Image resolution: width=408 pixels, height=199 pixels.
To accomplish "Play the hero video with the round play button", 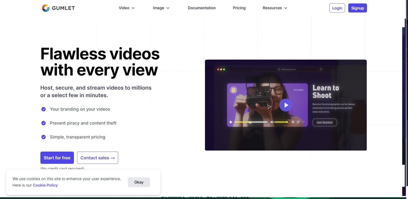I will point(286,105).
